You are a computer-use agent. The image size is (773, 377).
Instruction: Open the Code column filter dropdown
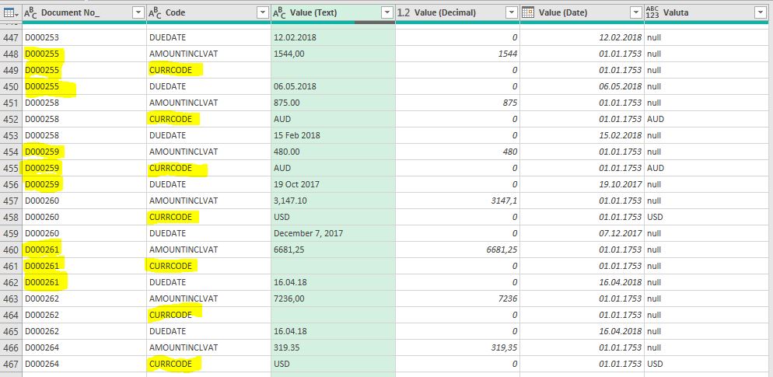pos(264,12)
